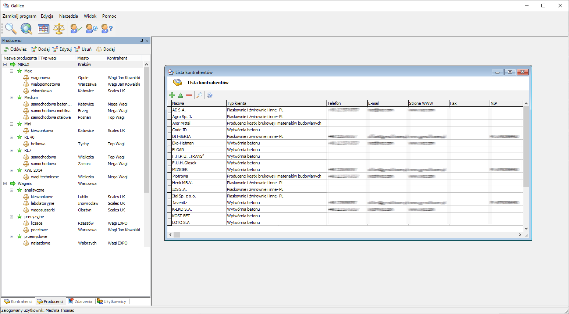The height and width of the screenshot is (314, 569).
Task: Open the globe search tool
Action: (x=26, y=28)
